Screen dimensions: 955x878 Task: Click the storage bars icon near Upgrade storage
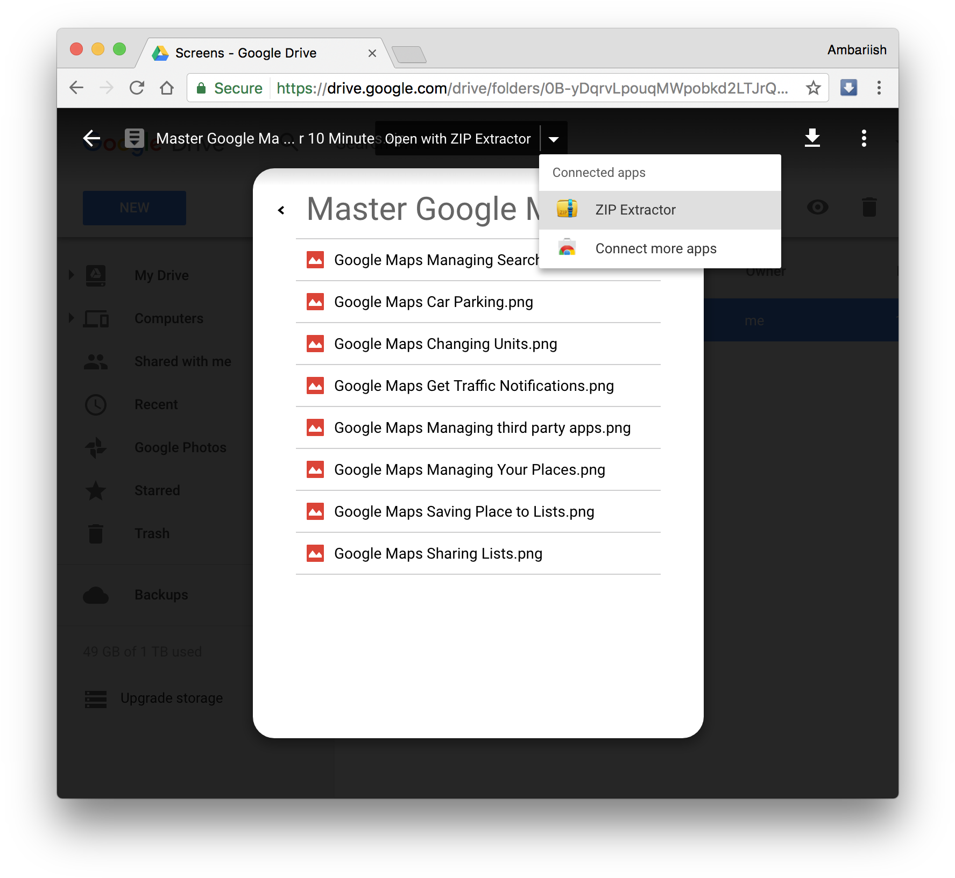96,699
